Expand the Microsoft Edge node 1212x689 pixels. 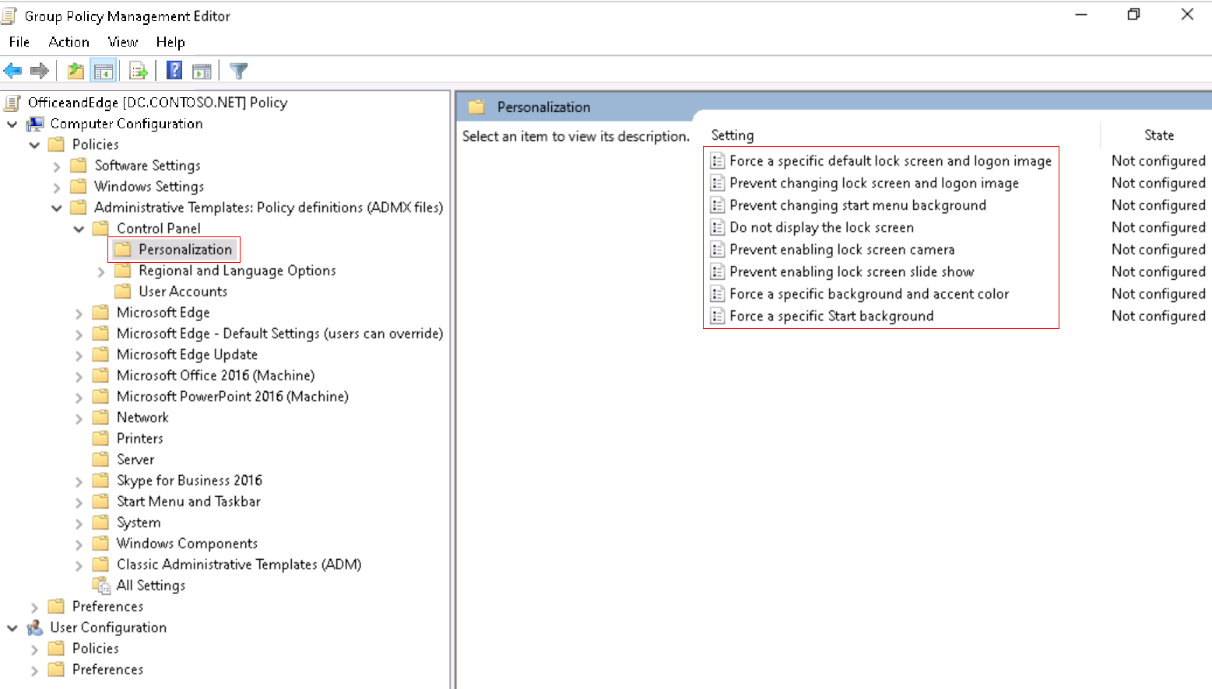click(78, 312)
